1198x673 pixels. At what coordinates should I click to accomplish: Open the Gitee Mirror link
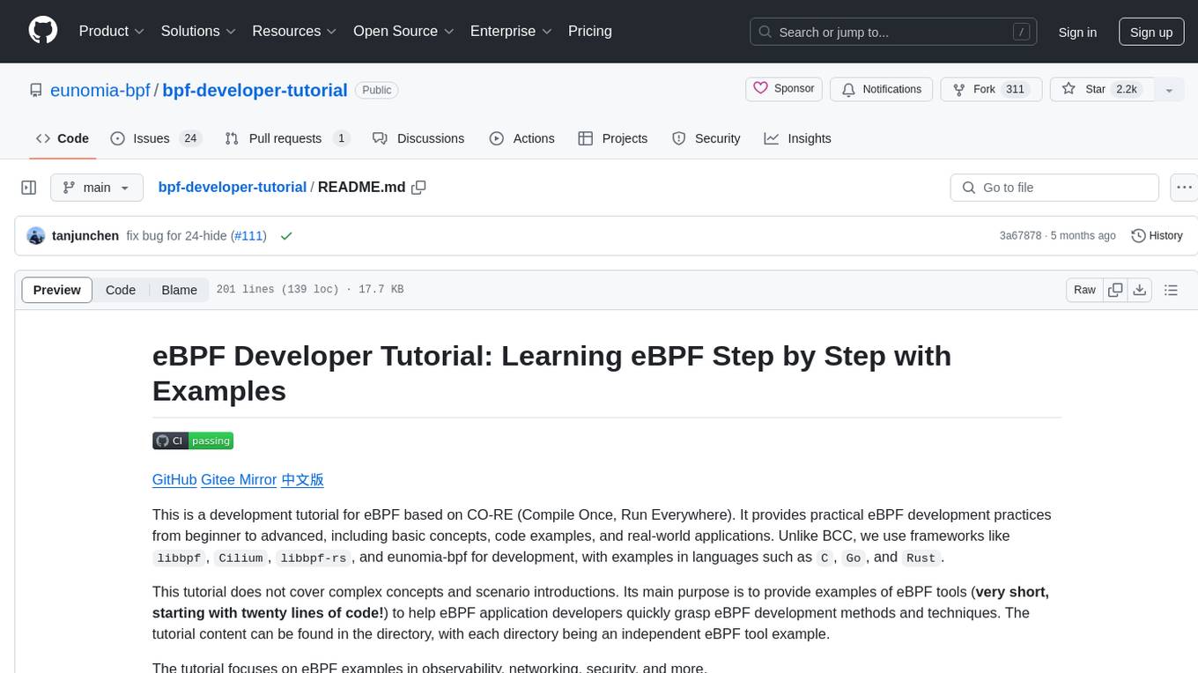[x=239, y=480]
